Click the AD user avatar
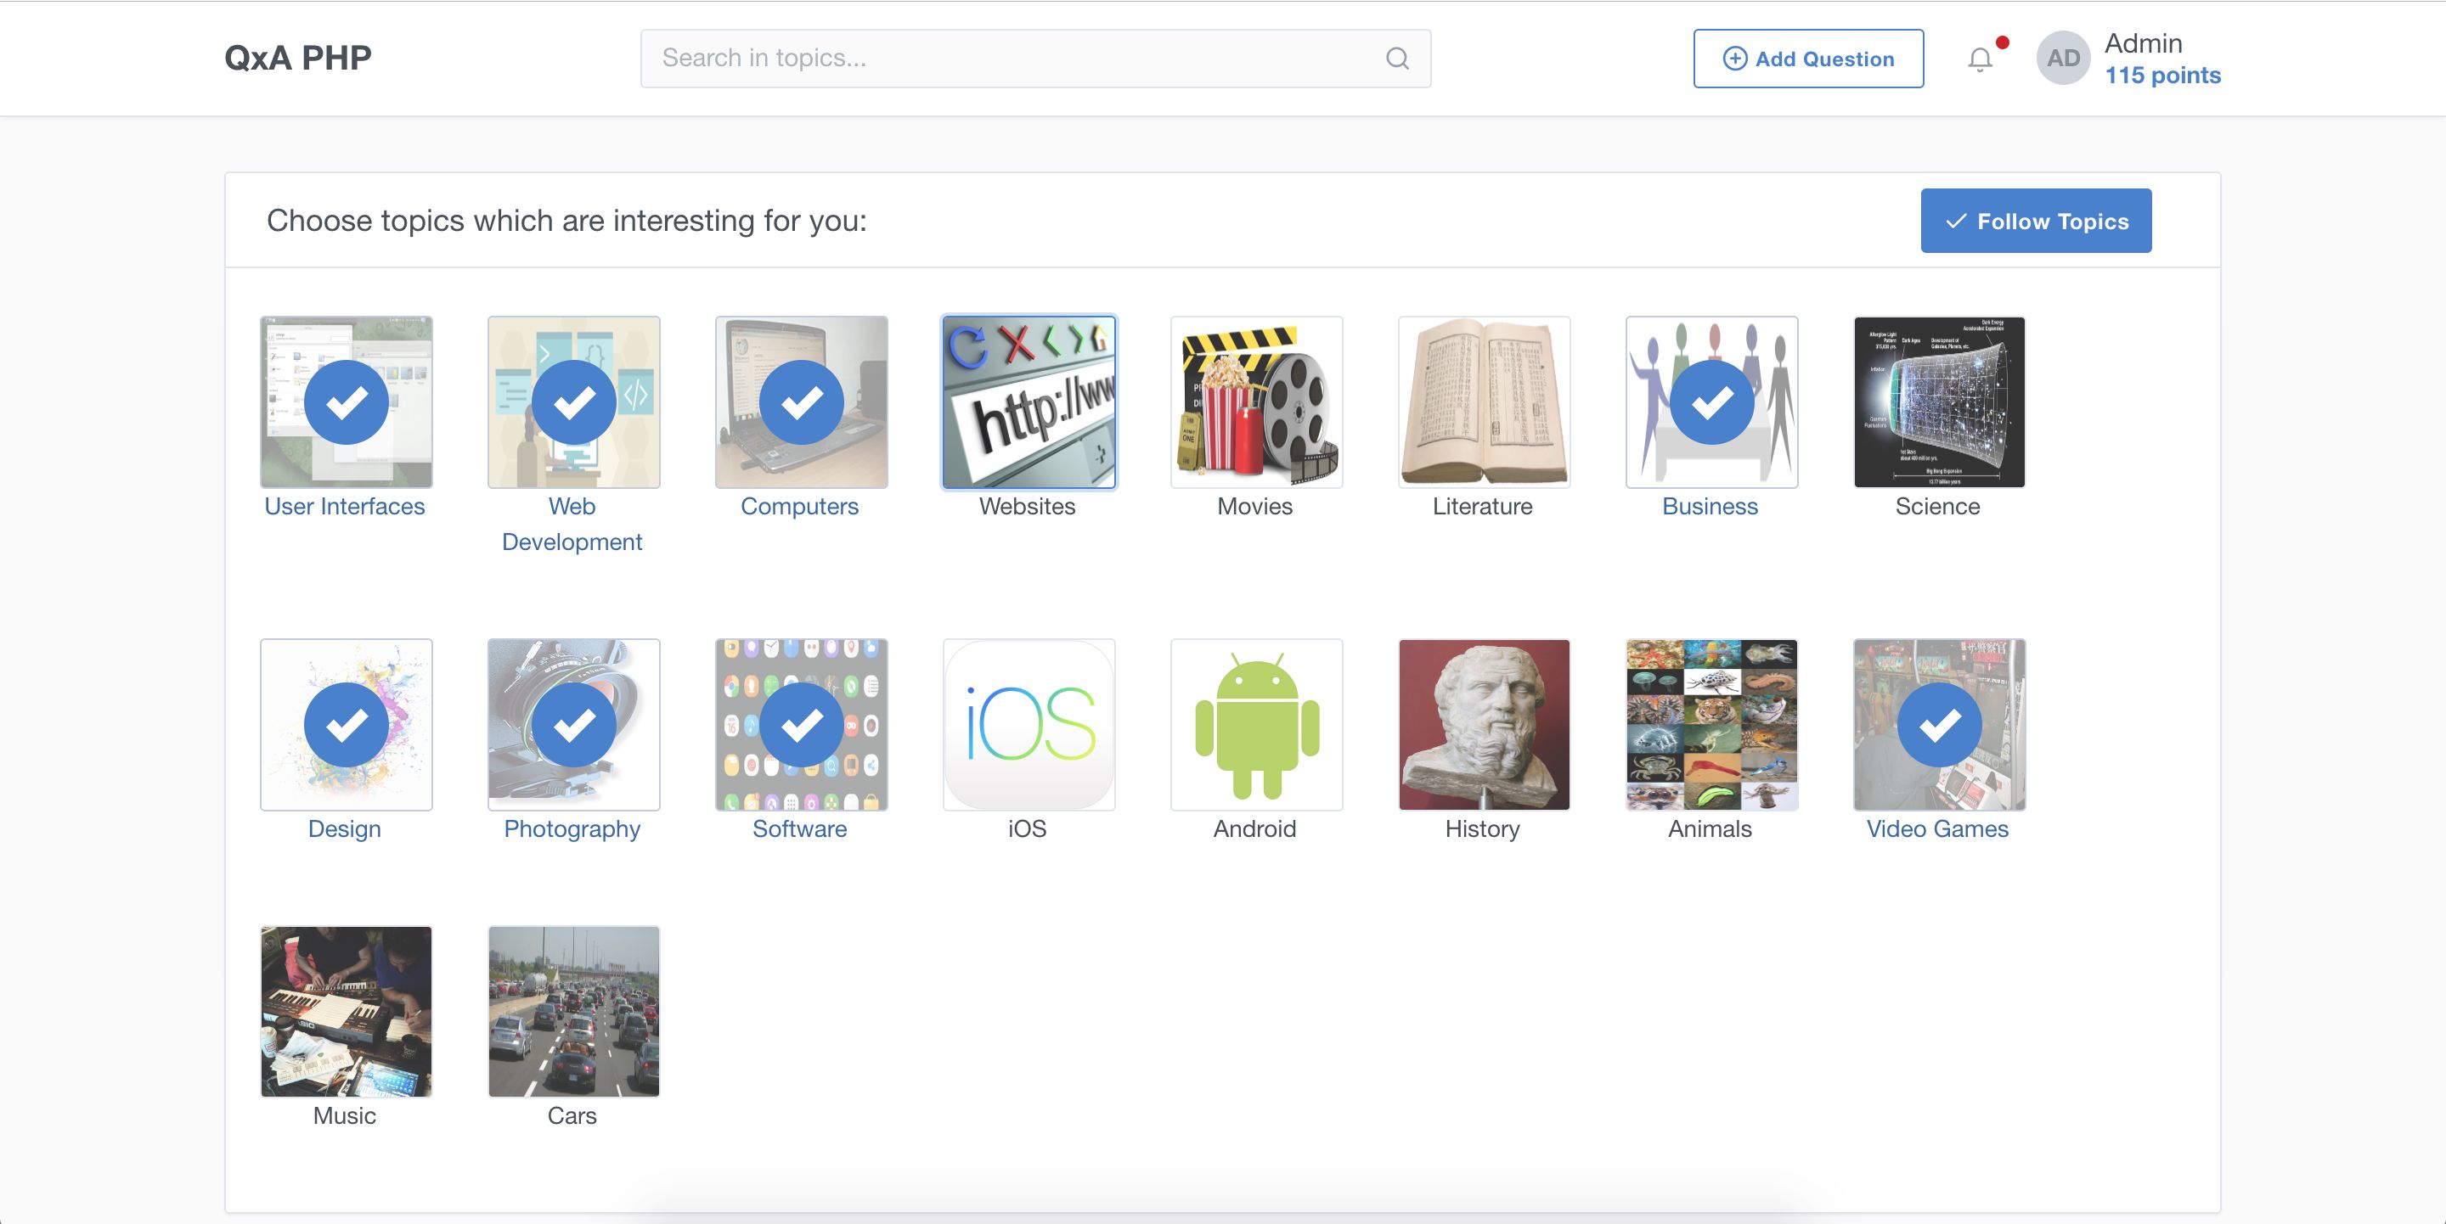Image resolution: width=2446 pixels, height=1224 pixels. point(2062,59)
